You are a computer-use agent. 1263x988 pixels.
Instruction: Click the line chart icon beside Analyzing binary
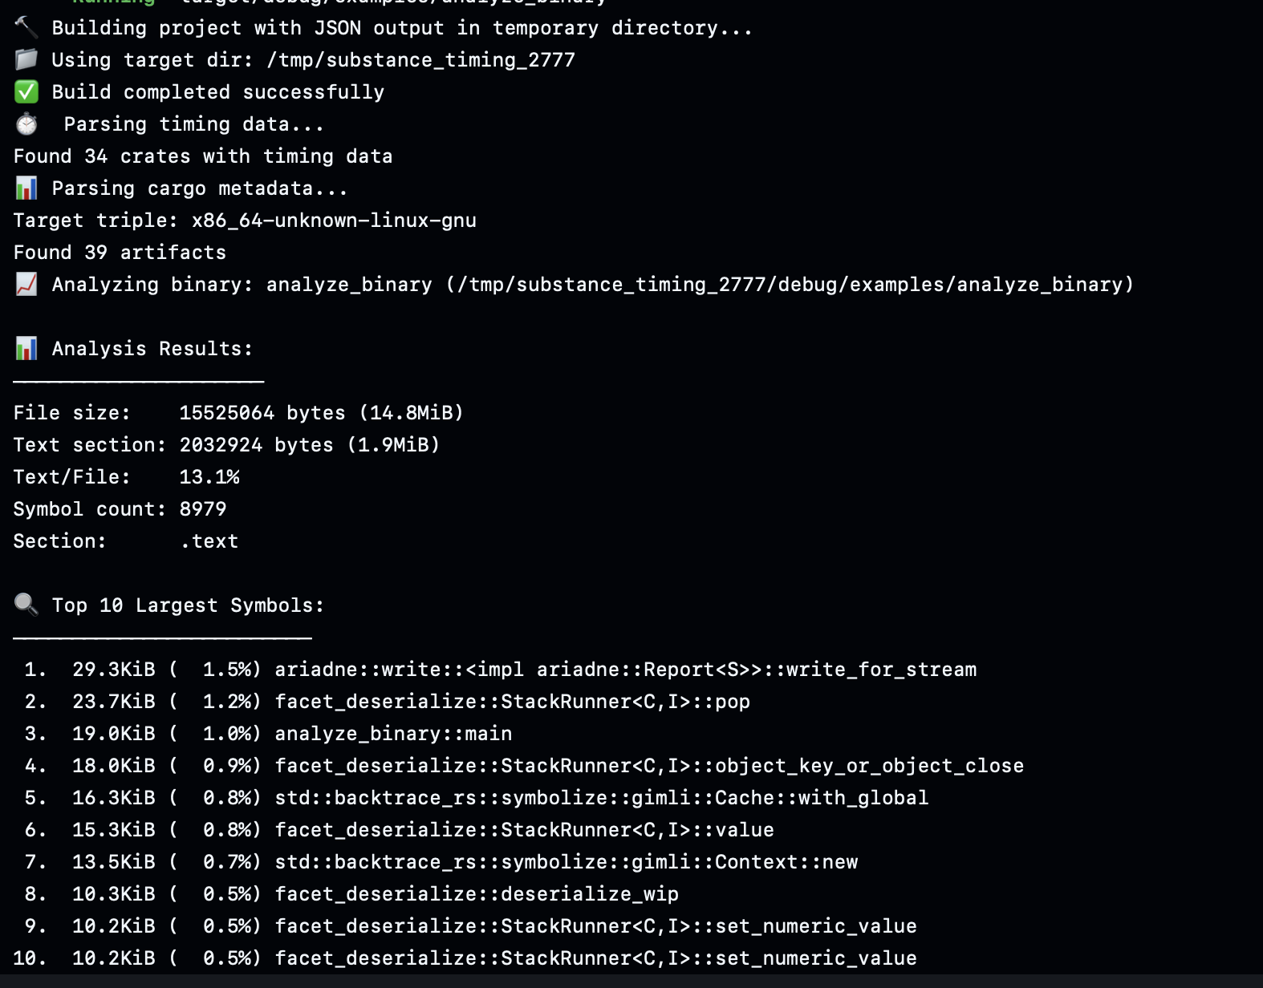point(26,285)
